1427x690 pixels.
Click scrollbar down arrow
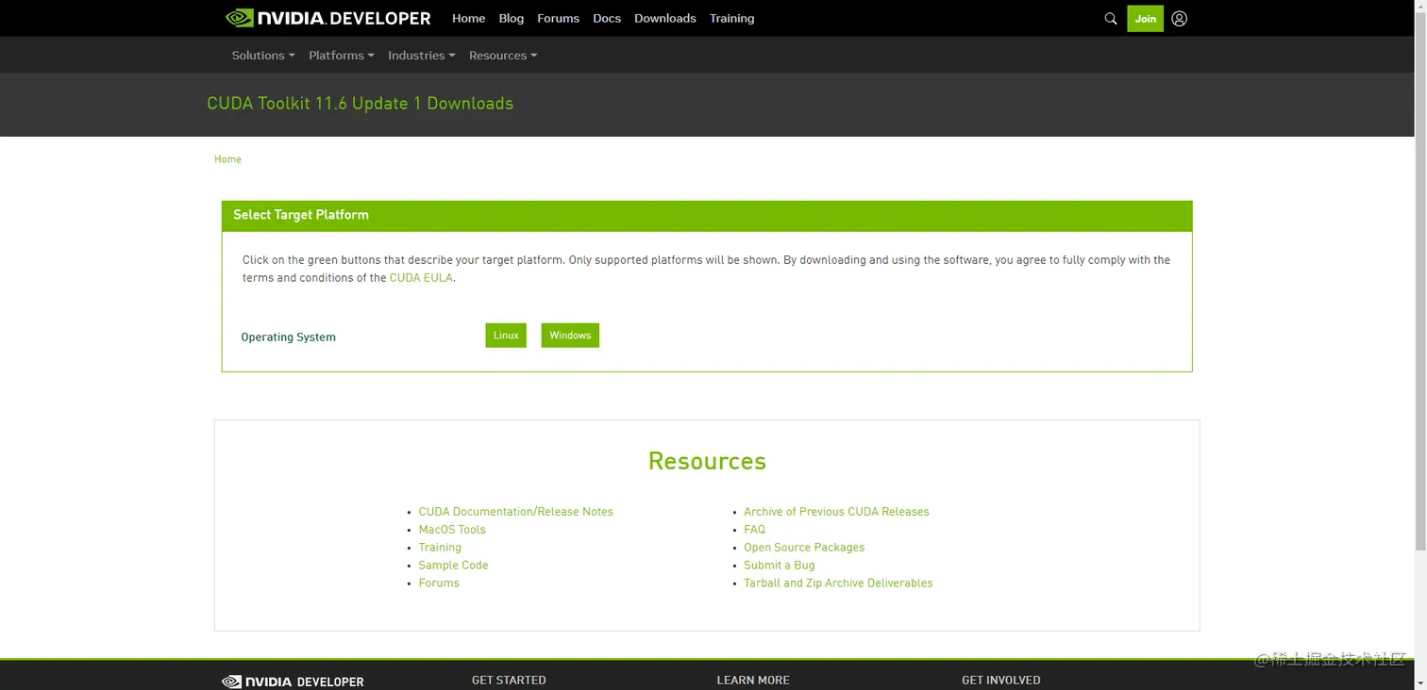coord(1420,683)
